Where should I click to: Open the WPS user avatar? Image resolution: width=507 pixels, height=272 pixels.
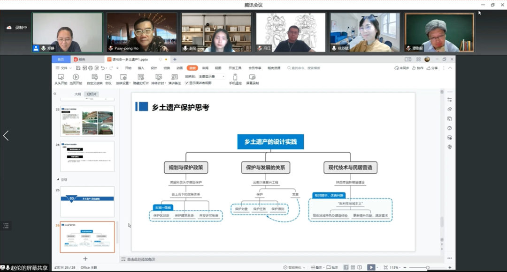(427, 59)
